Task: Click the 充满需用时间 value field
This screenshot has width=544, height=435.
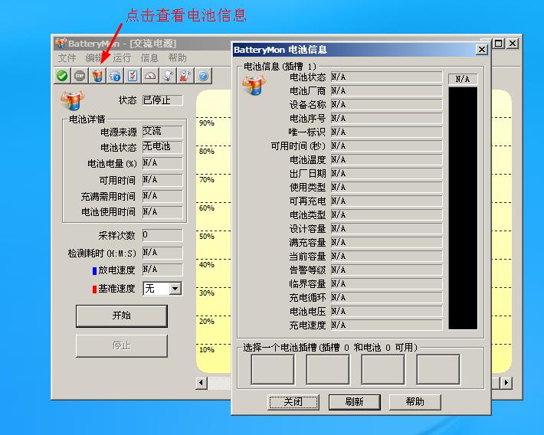Action: coord(162,196)
